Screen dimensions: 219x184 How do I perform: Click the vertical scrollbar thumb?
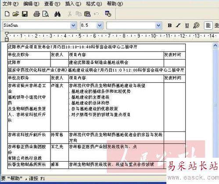pos(215,104)
